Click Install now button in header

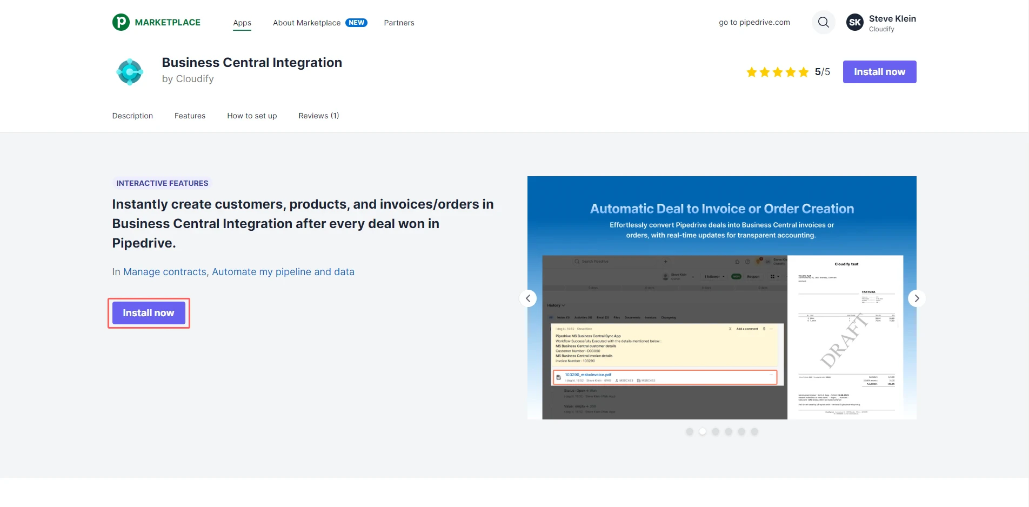click(x=879, y=72)
